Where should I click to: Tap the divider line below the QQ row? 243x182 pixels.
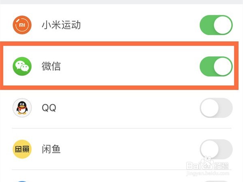point(122,128)
